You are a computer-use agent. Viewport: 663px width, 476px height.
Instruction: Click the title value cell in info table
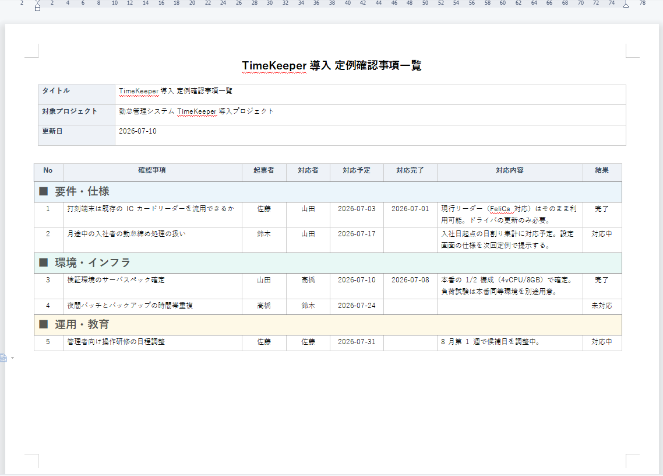point(371,94)
